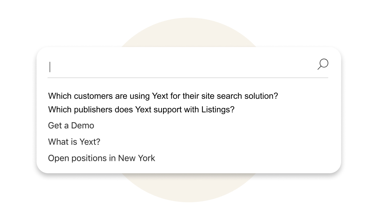Pick the first suggested query about Yext customers
Screen dimensions: 378x213
[163, 96]
